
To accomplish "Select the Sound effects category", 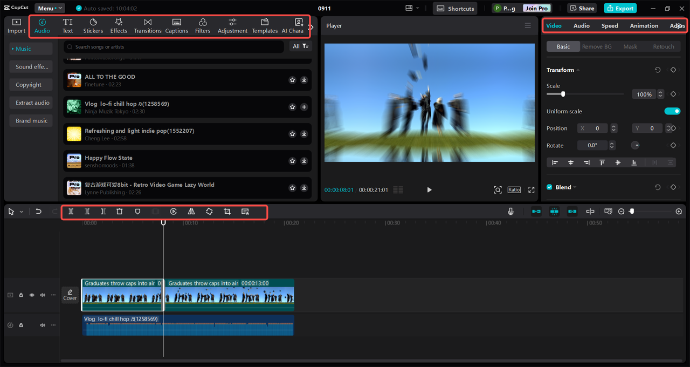I will tap(31, 66).
